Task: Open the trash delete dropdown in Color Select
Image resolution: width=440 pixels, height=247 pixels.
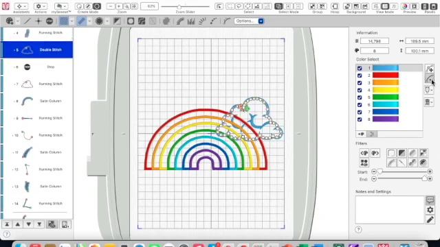Action: tap(429, 102)
